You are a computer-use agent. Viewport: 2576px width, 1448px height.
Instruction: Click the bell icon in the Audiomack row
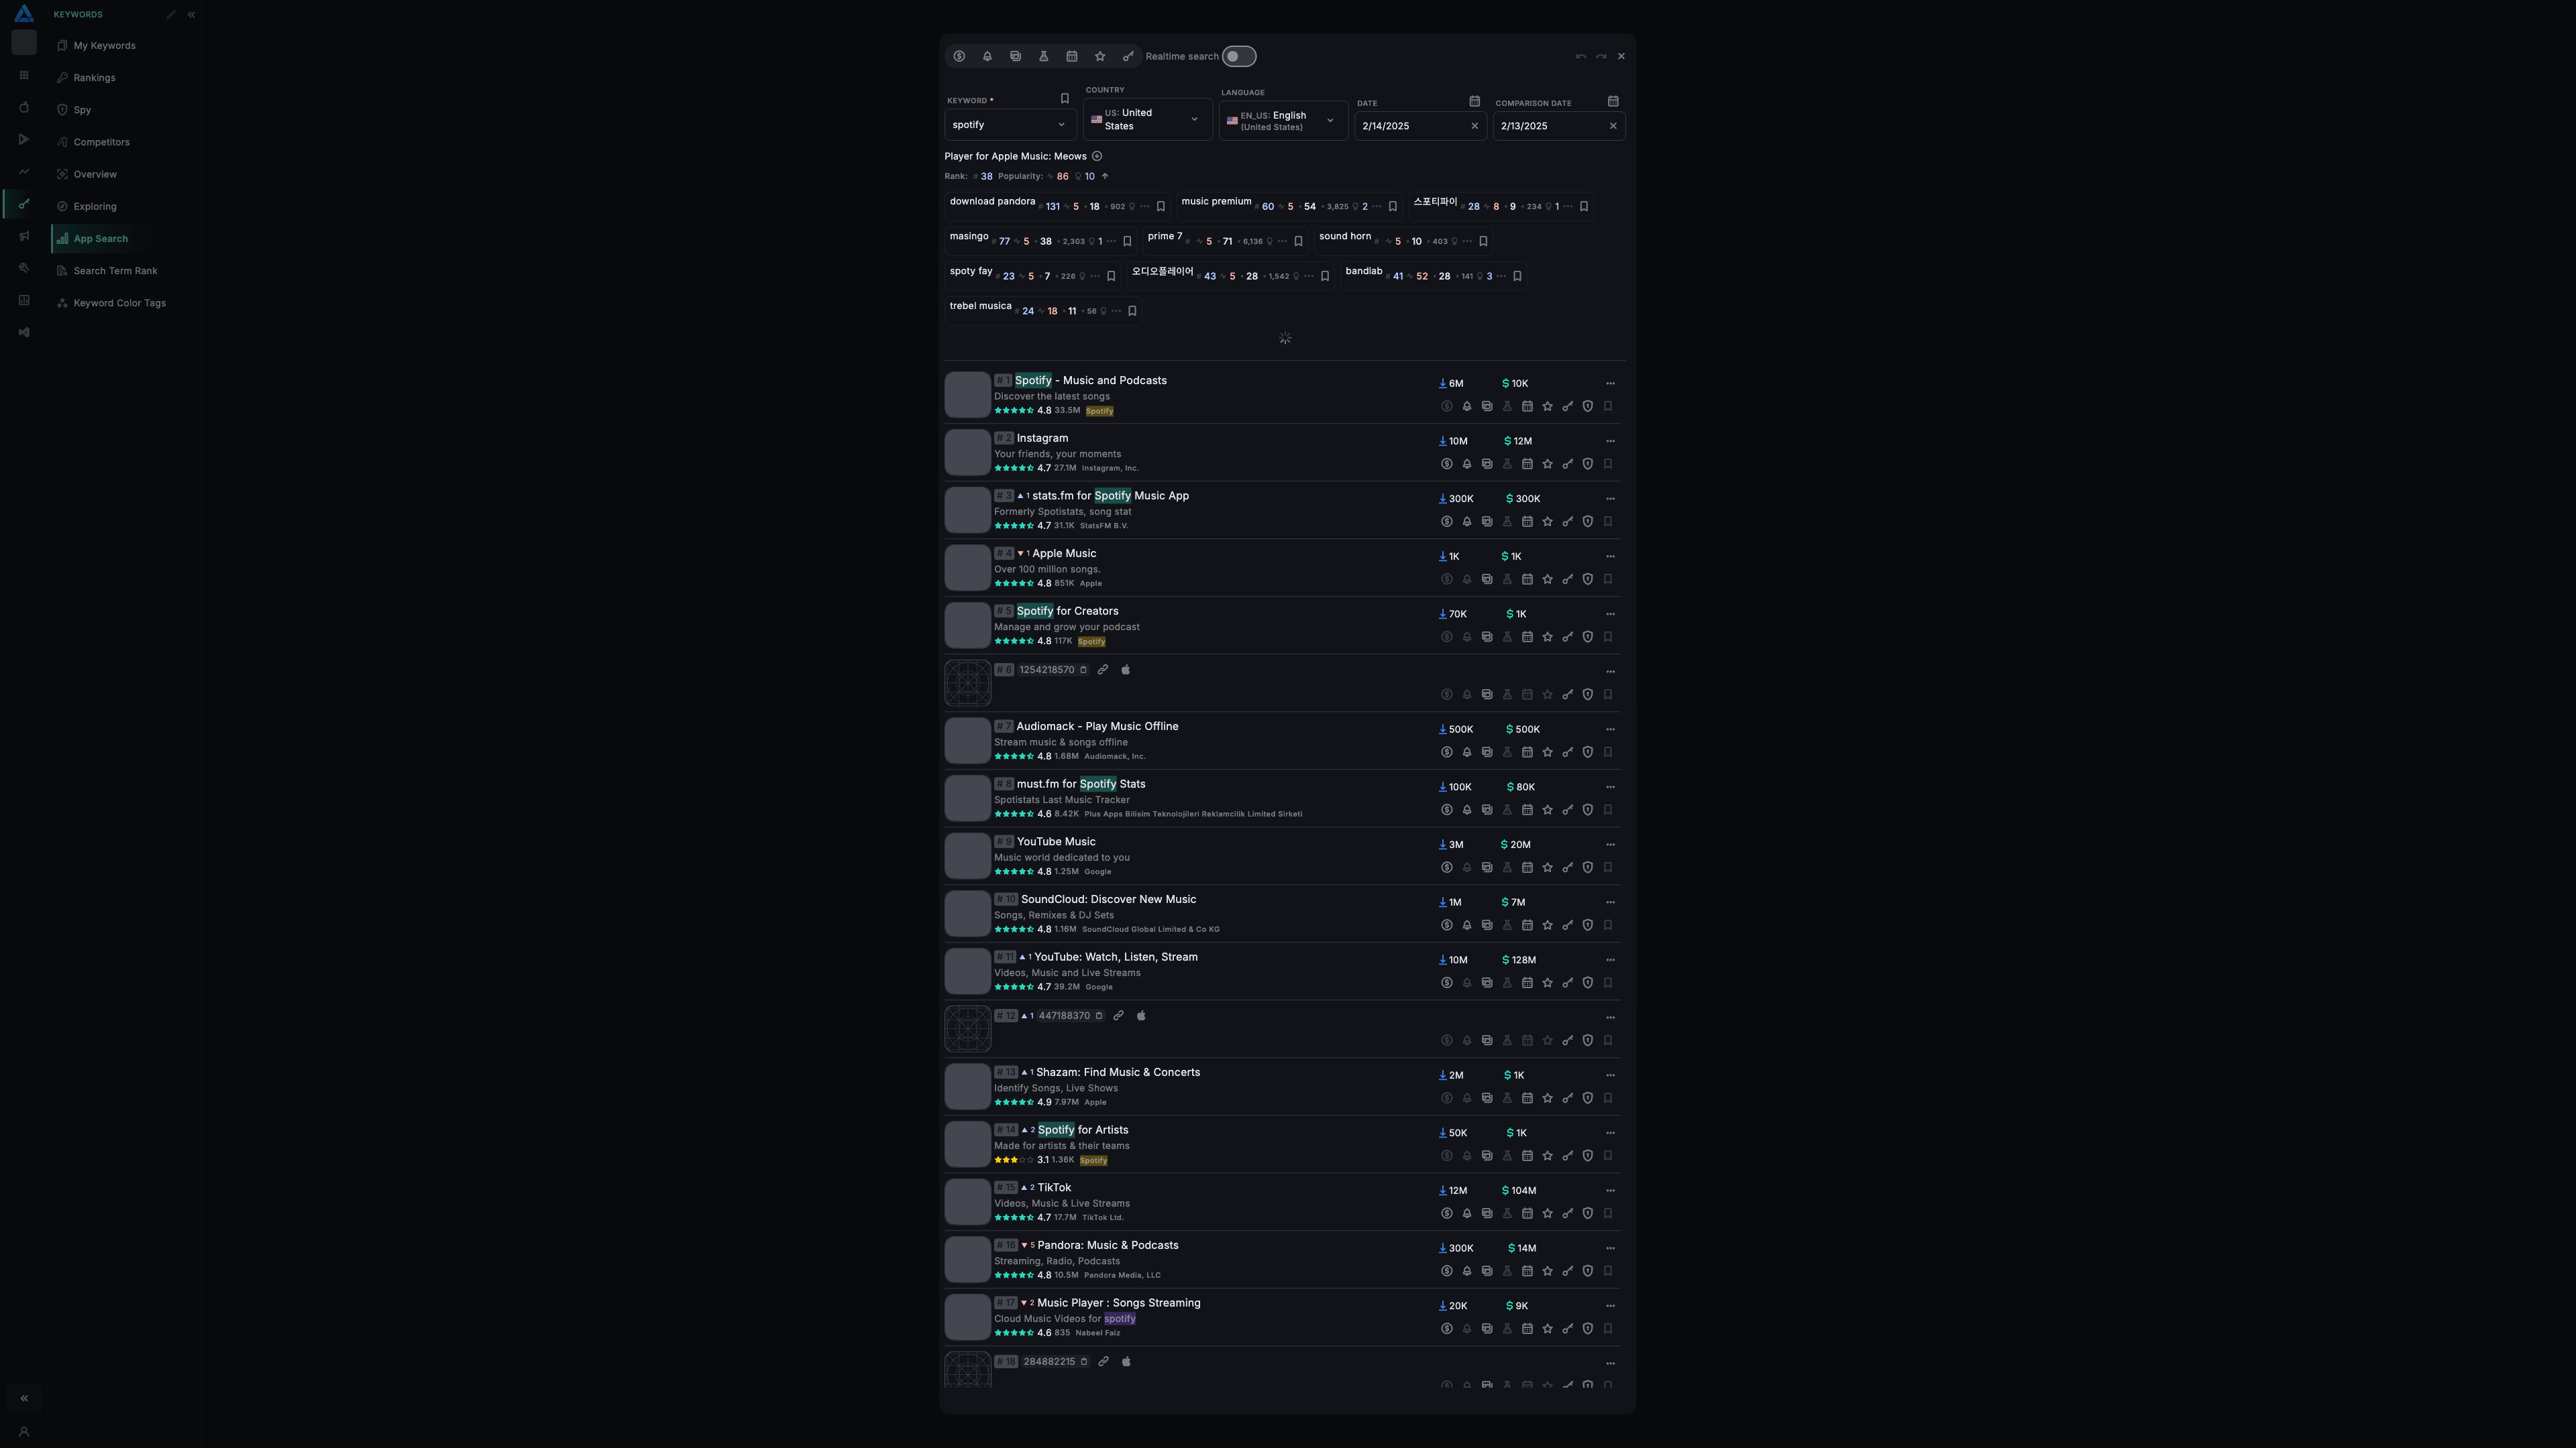[1467, 752]
